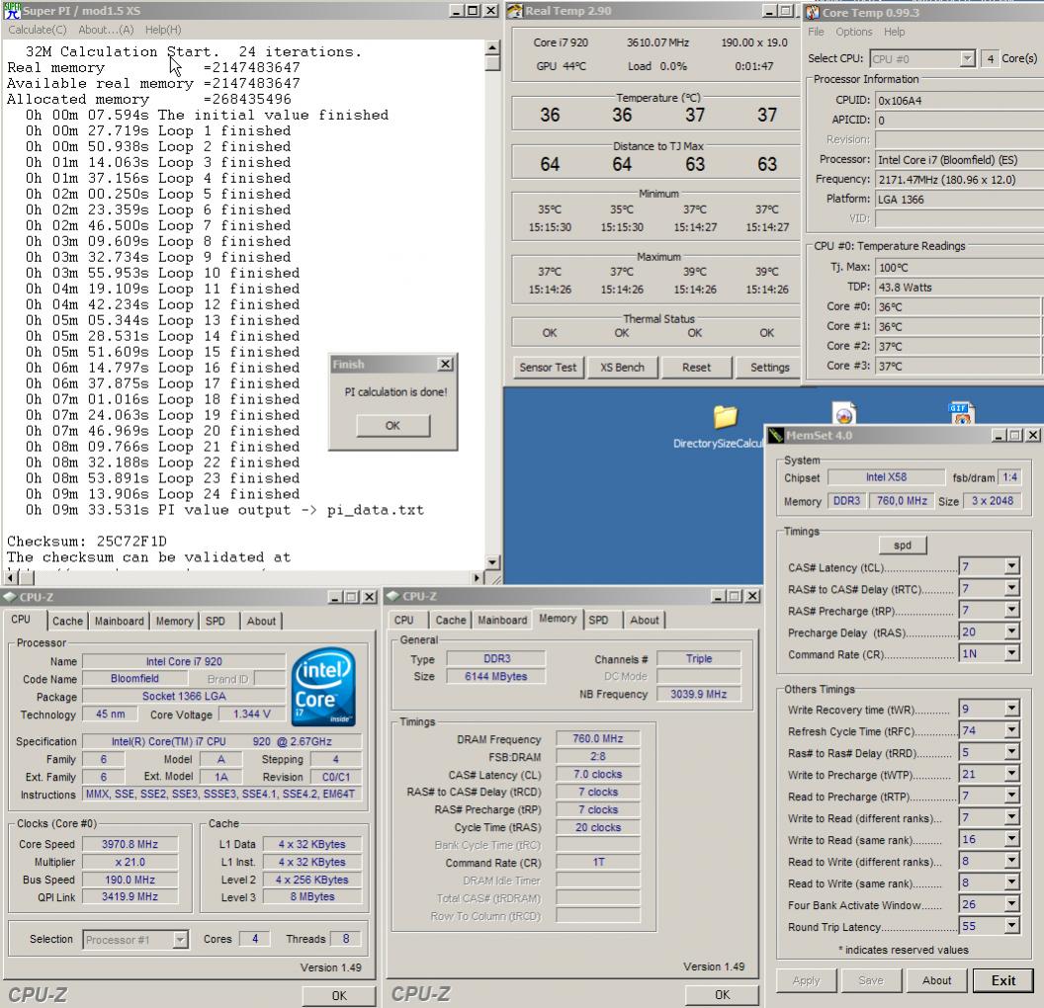
Task: Click the Core Temp title bar icon
Action: 813,12
